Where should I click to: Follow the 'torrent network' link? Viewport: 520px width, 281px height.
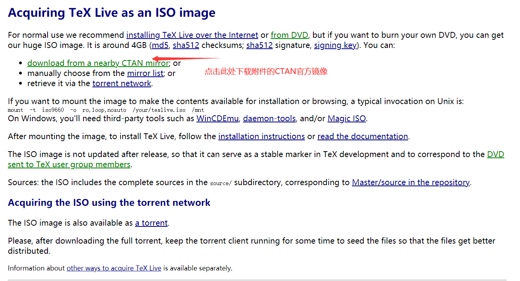[x=122, y=83]
